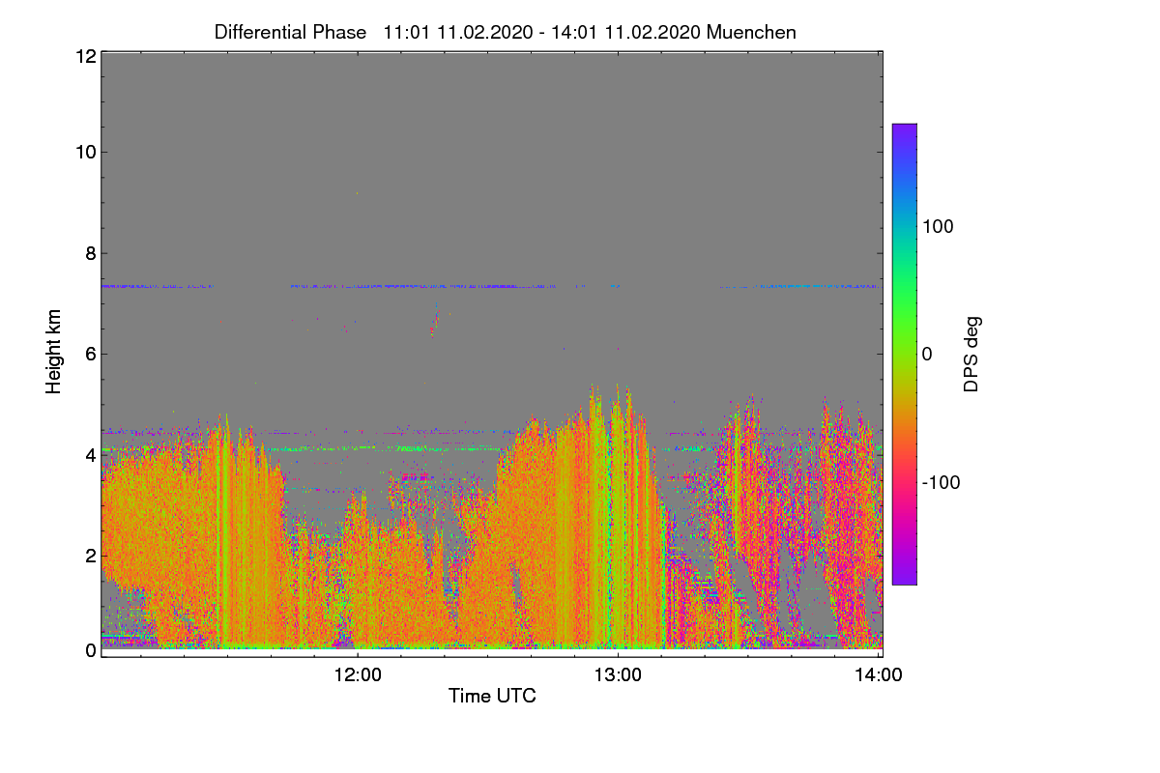The image size is (1160, 773).
Task: Click the 13:00 time axis label
Action: tap(618, 675)
